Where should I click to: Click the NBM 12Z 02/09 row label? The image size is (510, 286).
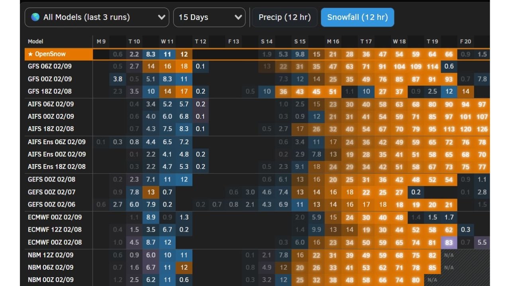click(x=51, y=255)
